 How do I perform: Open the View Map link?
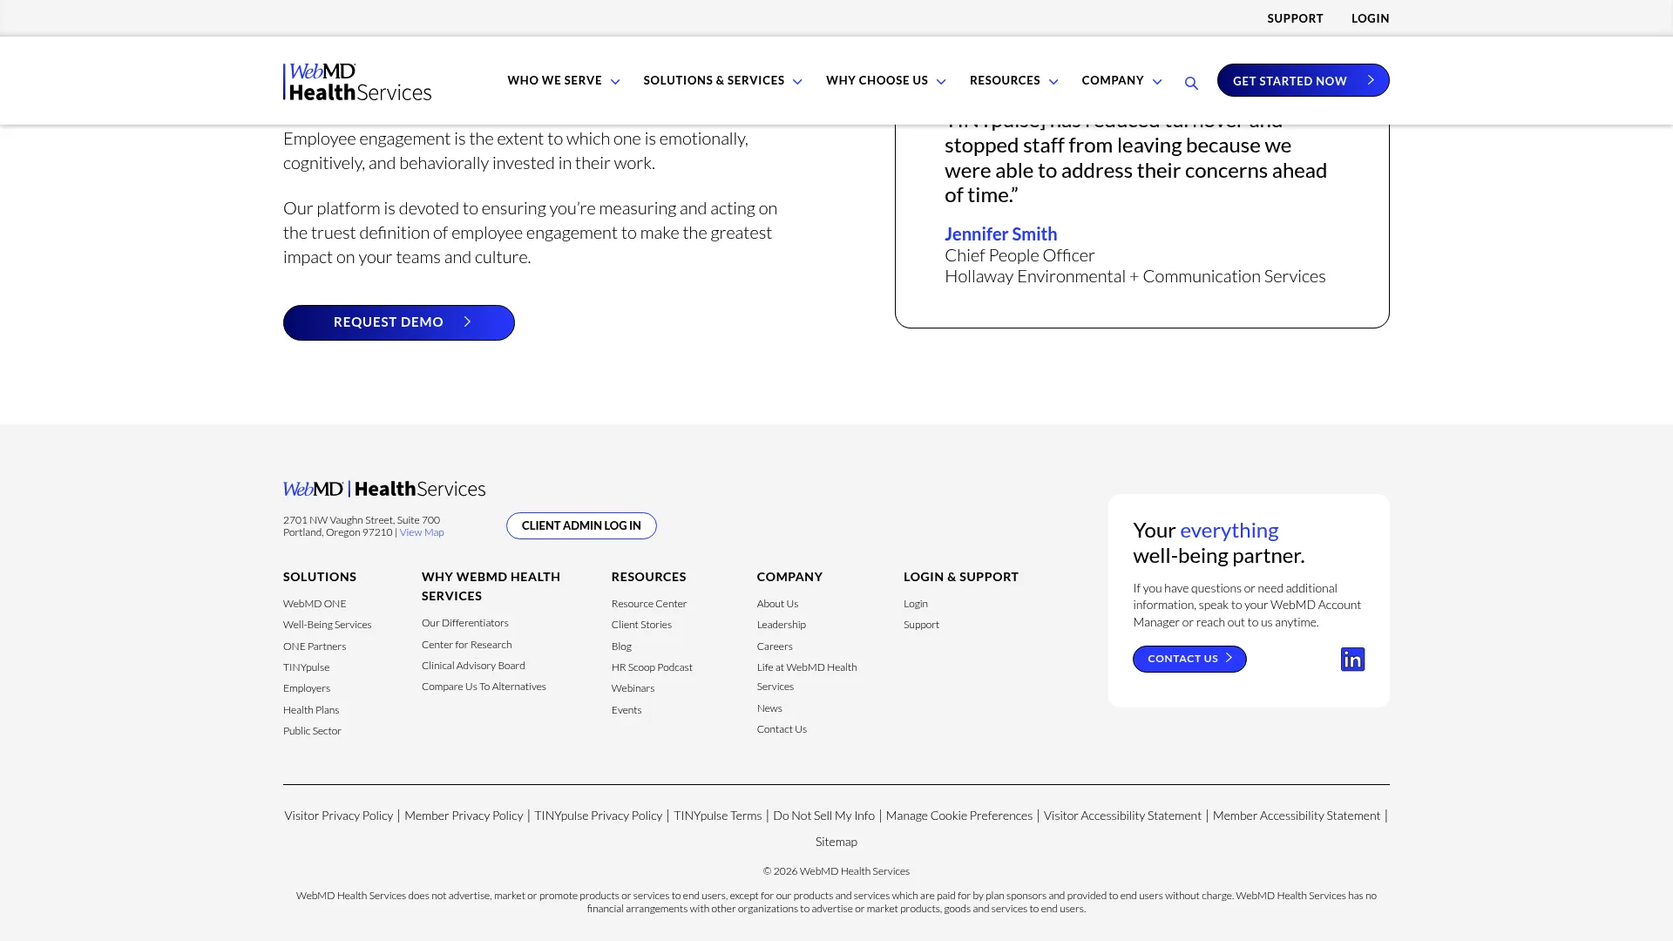click(422, 532)
